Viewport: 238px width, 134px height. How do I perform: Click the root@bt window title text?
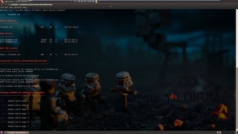31,4
